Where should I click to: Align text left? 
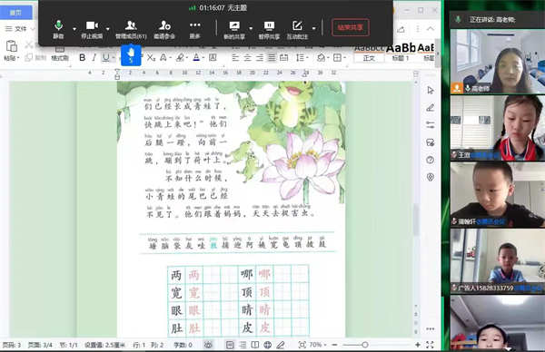click(x=235, y=58)
